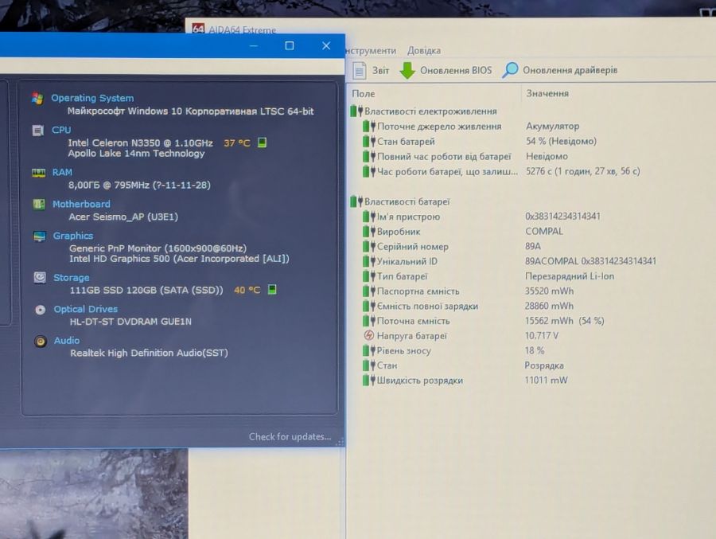The image size is (716, 539).
Task: Click the AIDA64 Extreme title bar icon
Action: pyautogui.click(x=198, y=29)
